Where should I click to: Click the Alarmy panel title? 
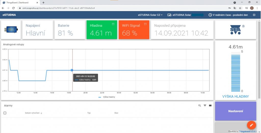[8, 106]
